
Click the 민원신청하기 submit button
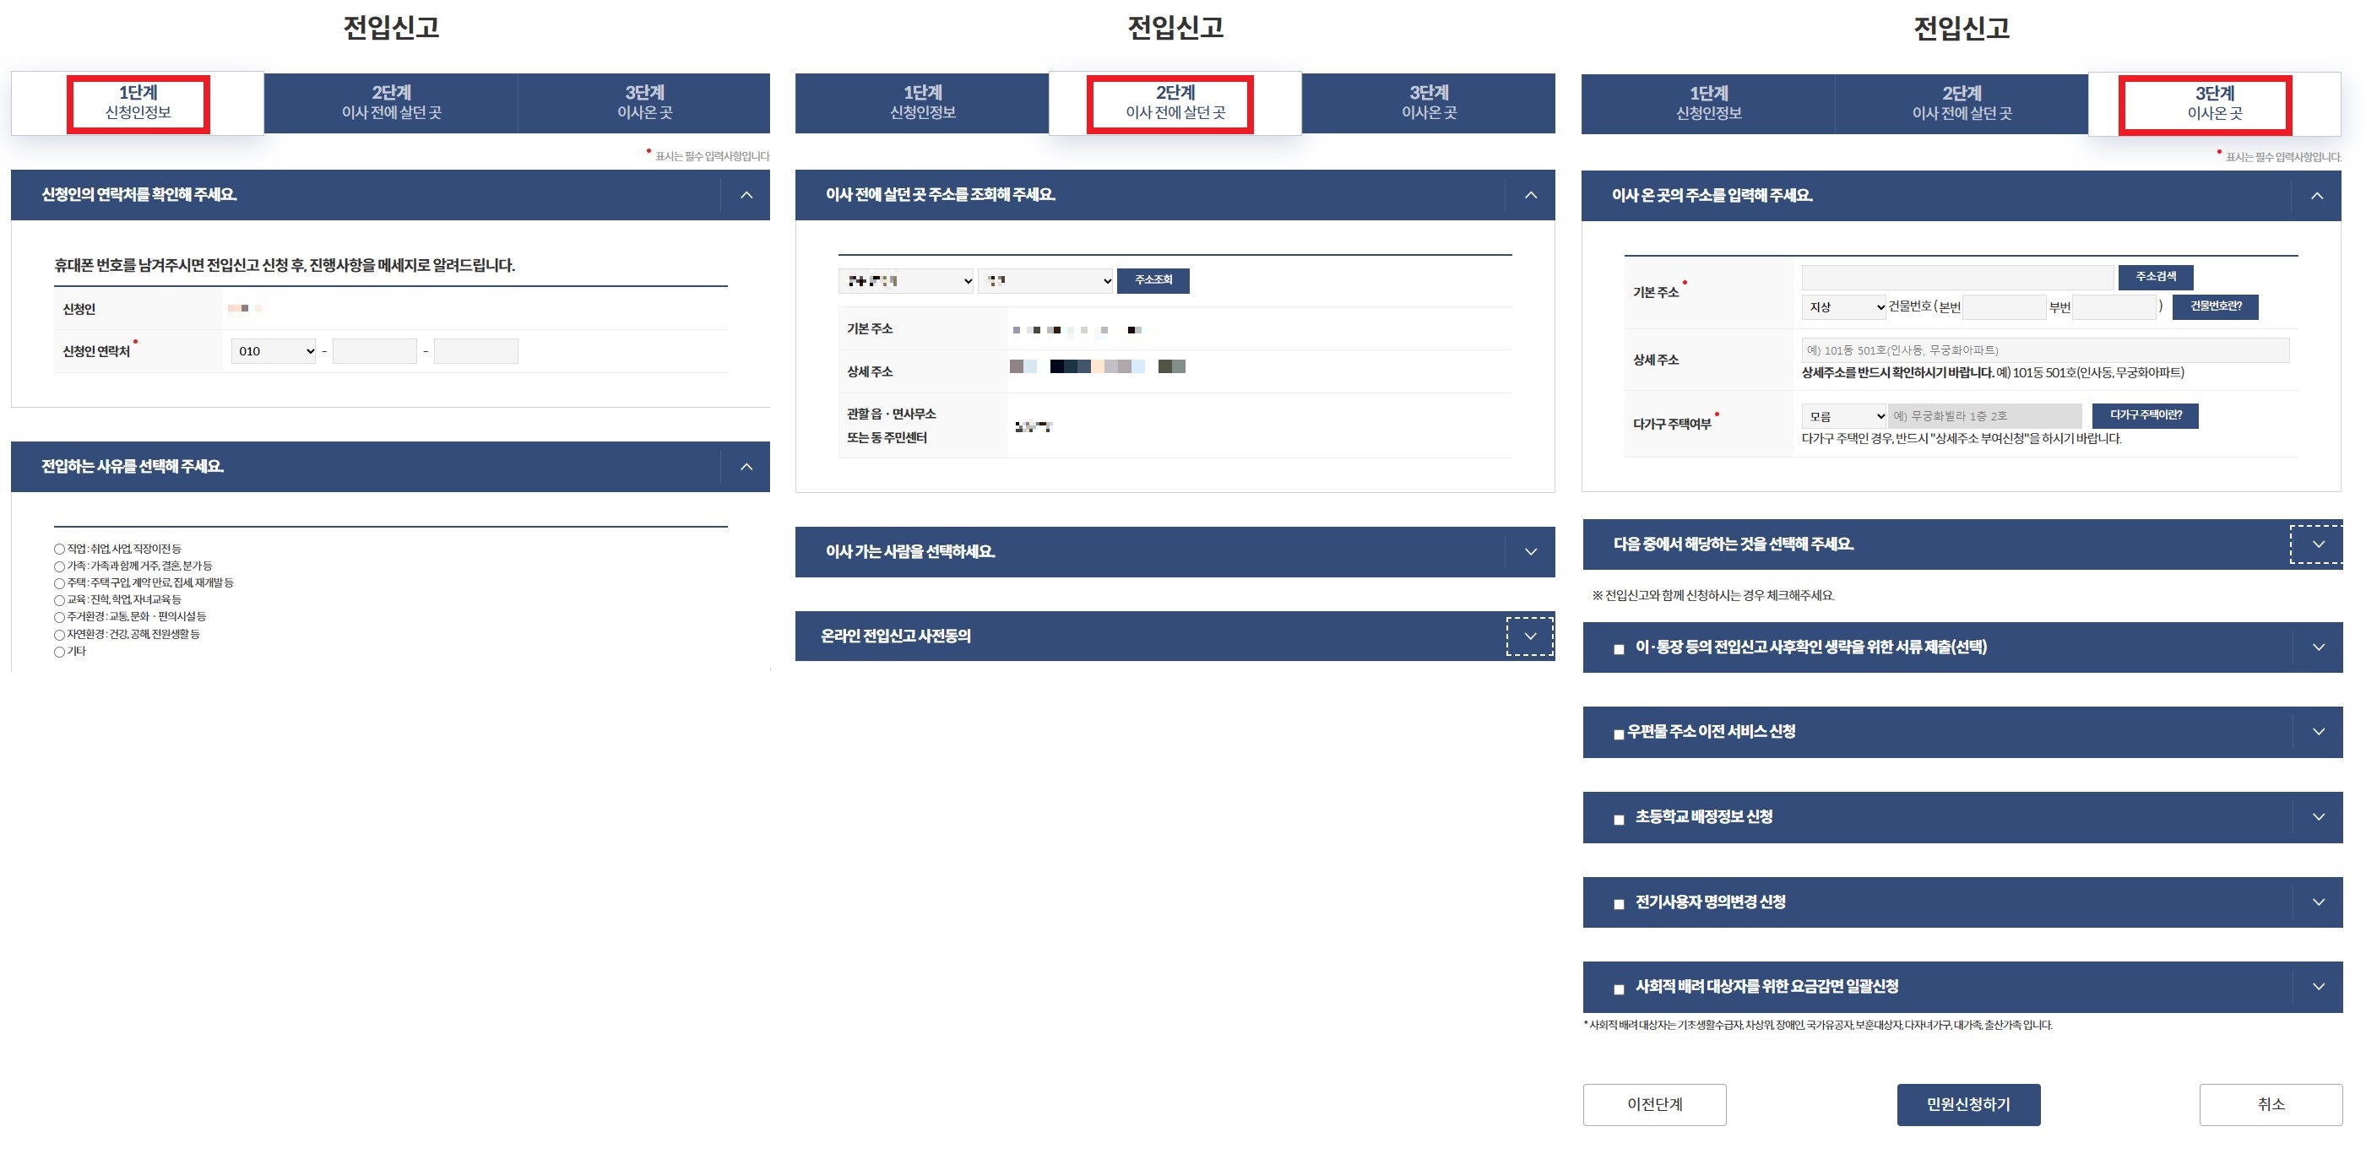1968,1105
